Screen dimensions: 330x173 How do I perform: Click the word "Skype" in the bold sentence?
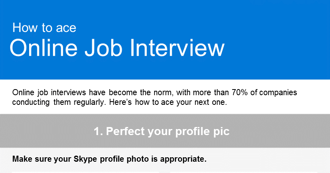point(85,159)
